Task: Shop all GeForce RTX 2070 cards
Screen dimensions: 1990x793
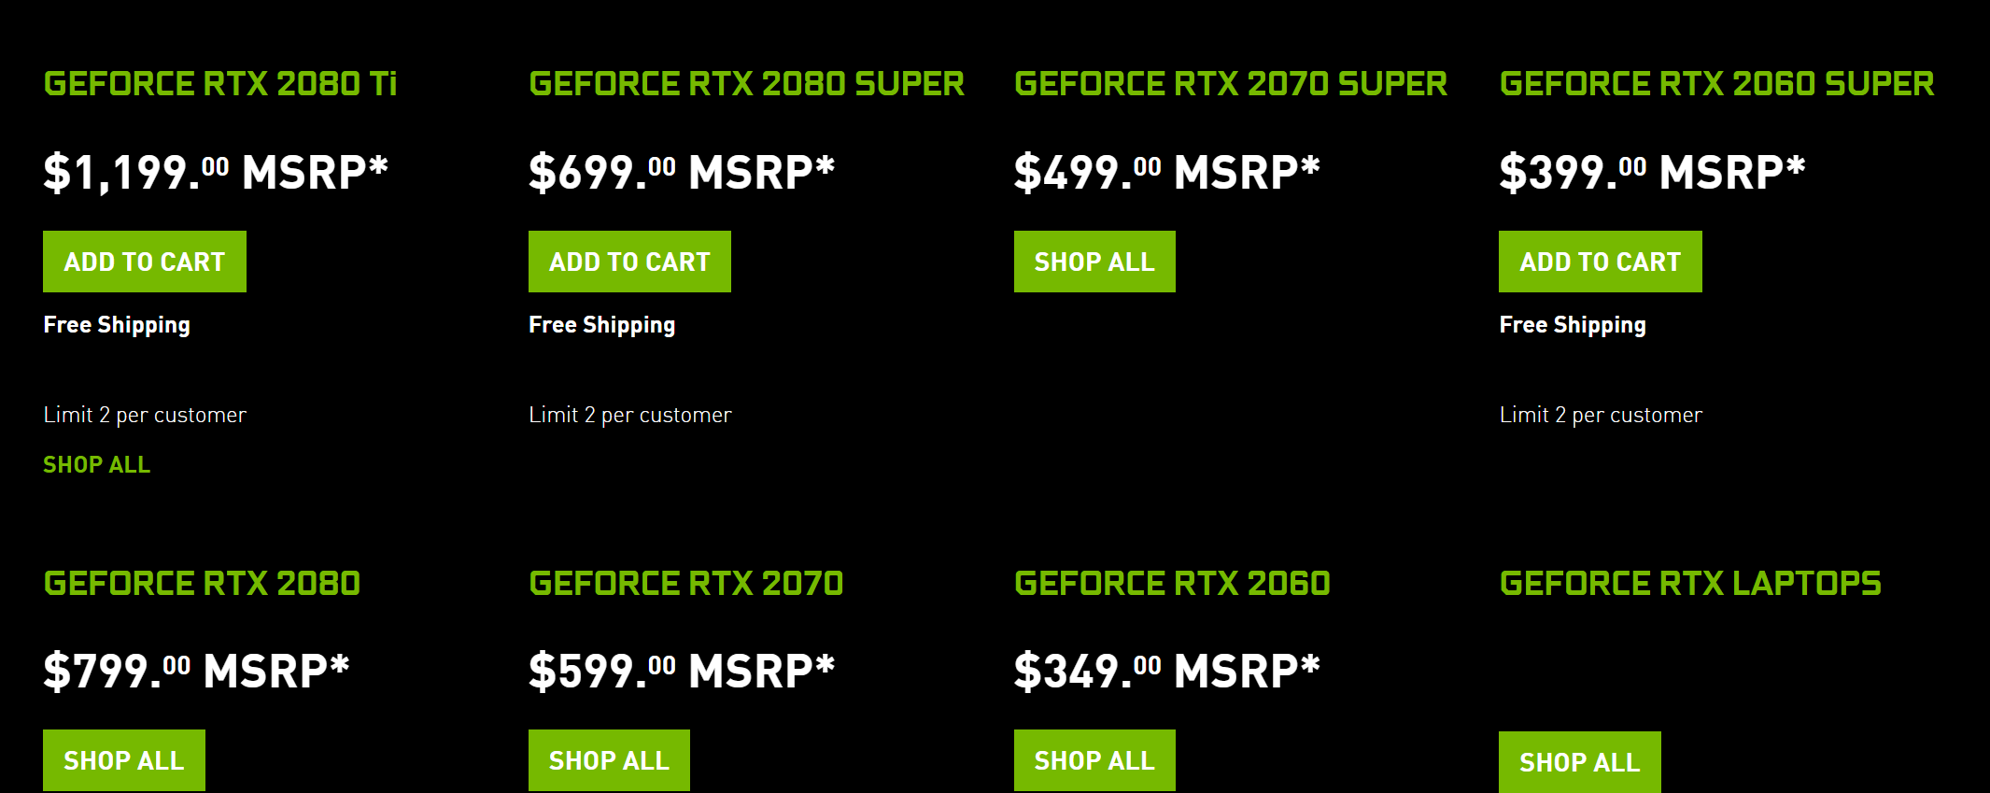Action: coord(609,760)
